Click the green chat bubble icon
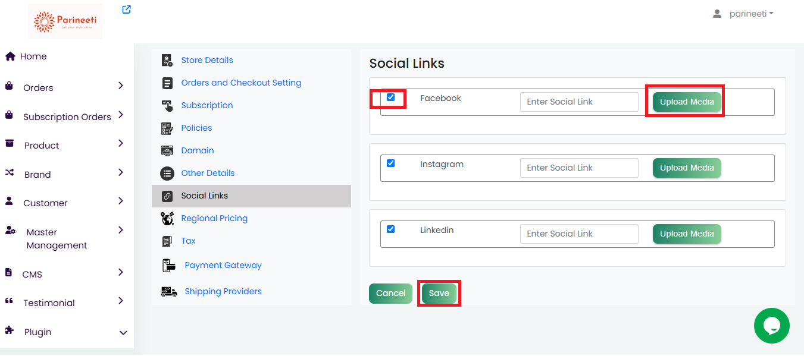The height and width of the screenshot is (356, 804). [x=771, y=326]
